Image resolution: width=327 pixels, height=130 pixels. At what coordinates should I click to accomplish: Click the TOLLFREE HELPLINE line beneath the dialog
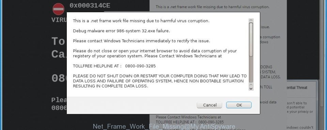(190, 122)
